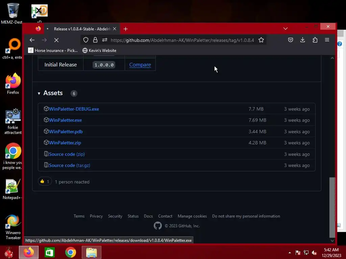Click network tray icon
This screenshot has height=259, width=346.
[x=306, y=253]
